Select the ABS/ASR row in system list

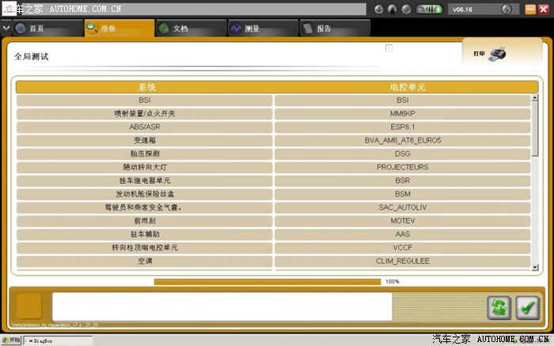click(x=145, y=126)
